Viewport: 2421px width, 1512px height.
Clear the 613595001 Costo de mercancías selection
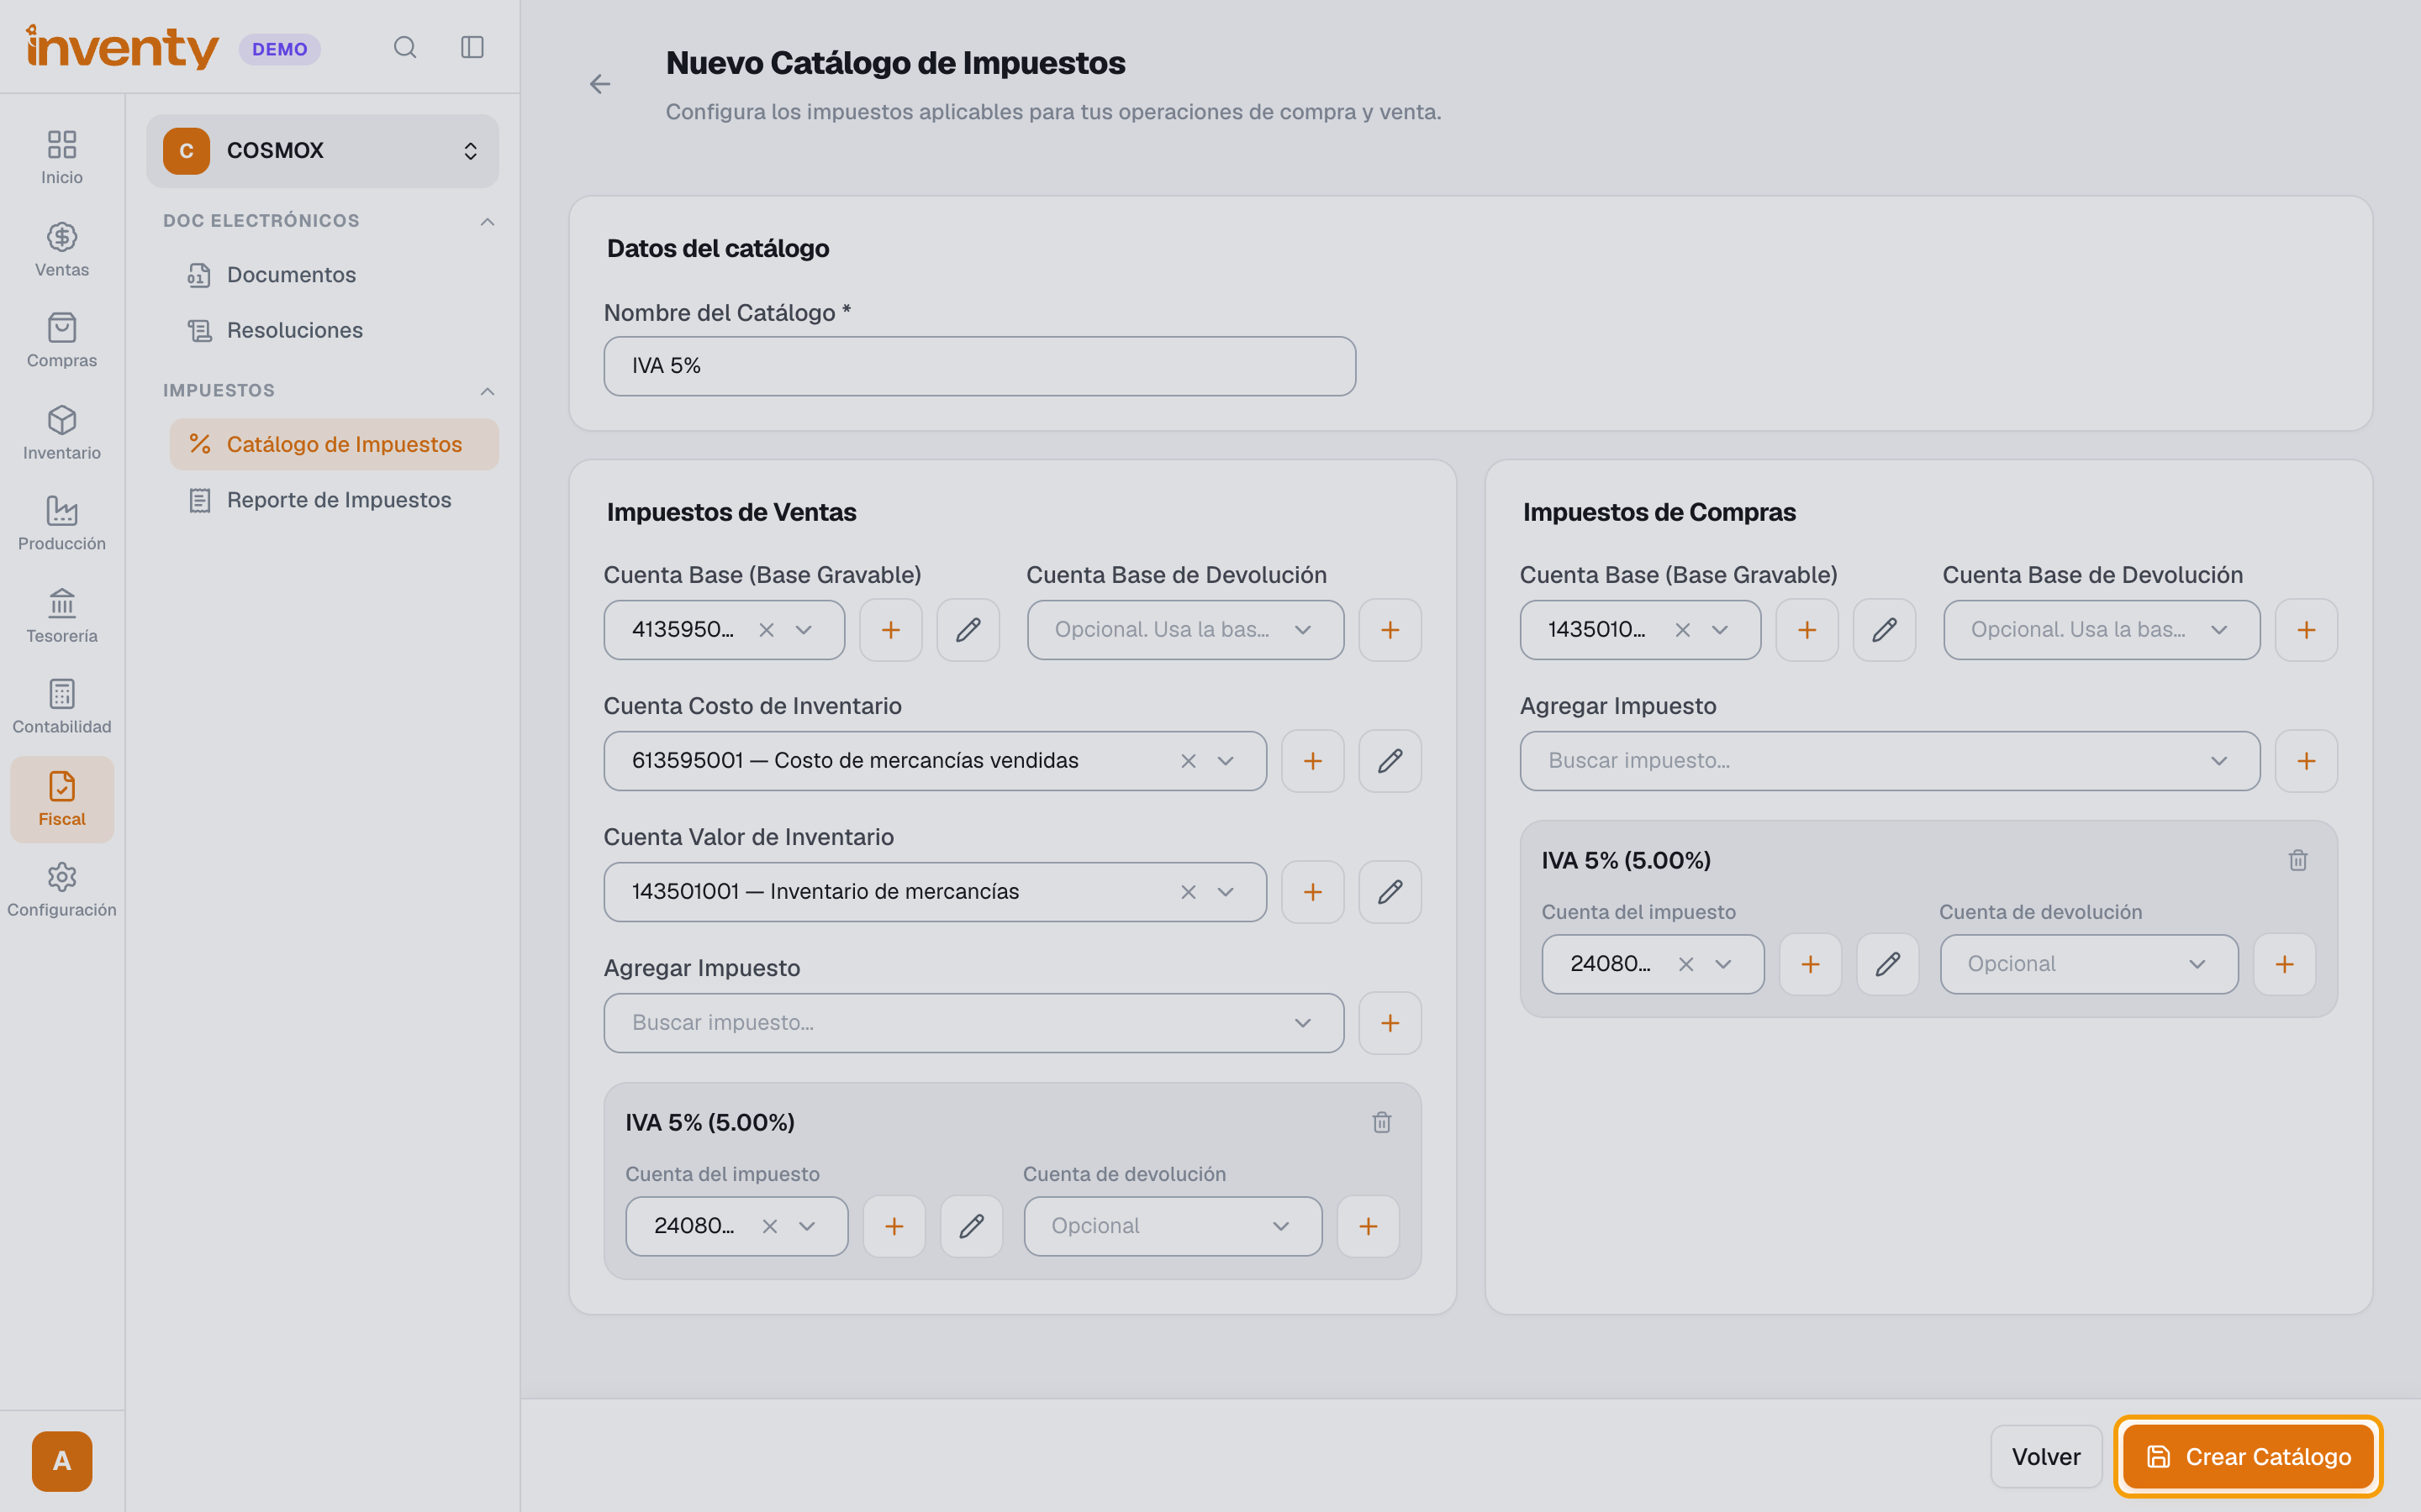(x=1188, y=761)
